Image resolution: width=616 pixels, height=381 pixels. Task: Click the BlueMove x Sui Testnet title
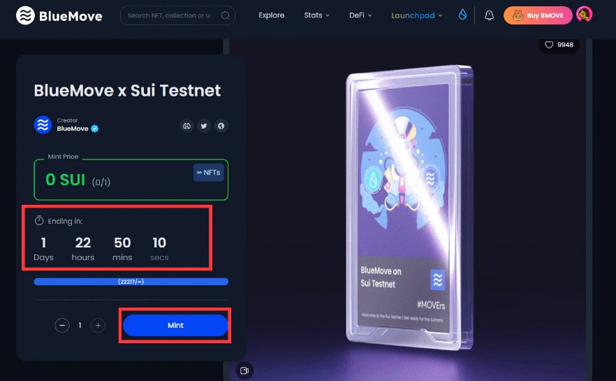(127, 90)
